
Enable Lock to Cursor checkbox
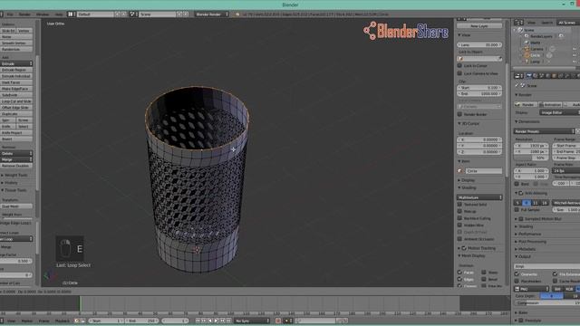(459, 65)
